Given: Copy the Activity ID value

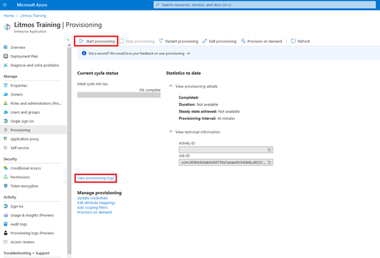Looking at the screenshot, I should (270, 150).
